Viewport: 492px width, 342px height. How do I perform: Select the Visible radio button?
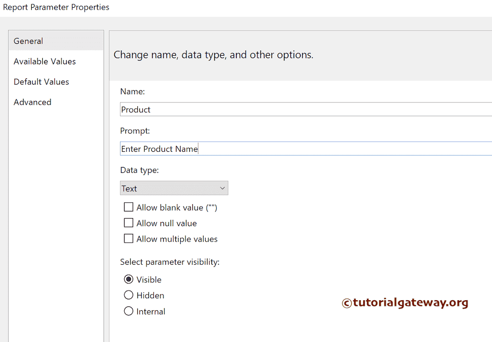pyautogui.click(x=129, y=280)
